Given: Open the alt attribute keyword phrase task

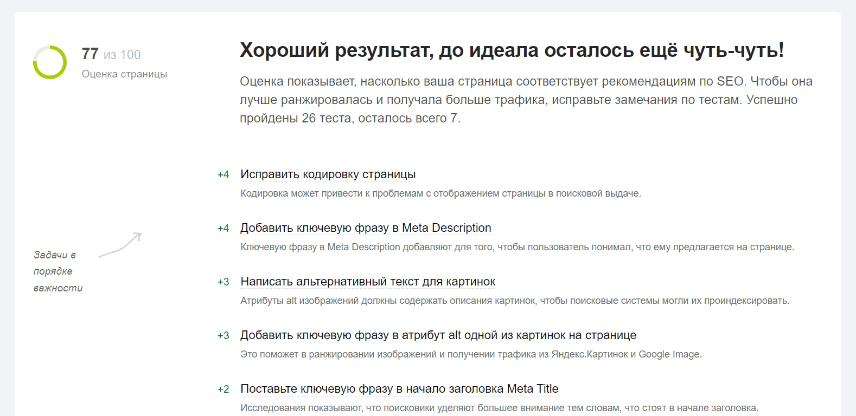Looking at the screenshot, I should click(438, 335).
